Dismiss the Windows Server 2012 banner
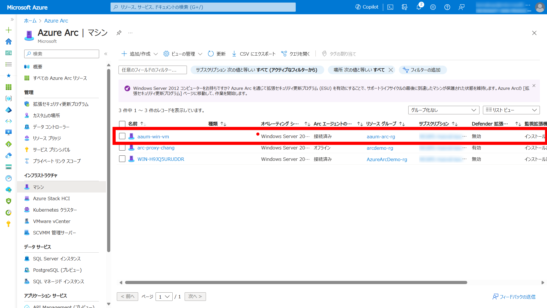 click(534, 86)
